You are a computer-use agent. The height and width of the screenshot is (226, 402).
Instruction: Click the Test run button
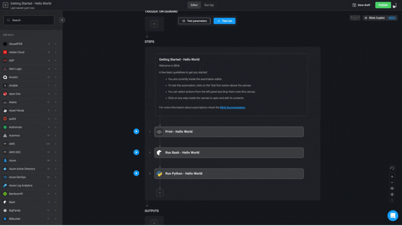coord(224,21)
